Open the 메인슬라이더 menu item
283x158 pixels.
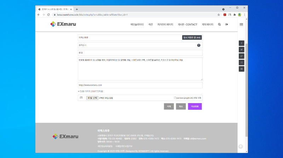pyautogui.click(x=137, y=24)
